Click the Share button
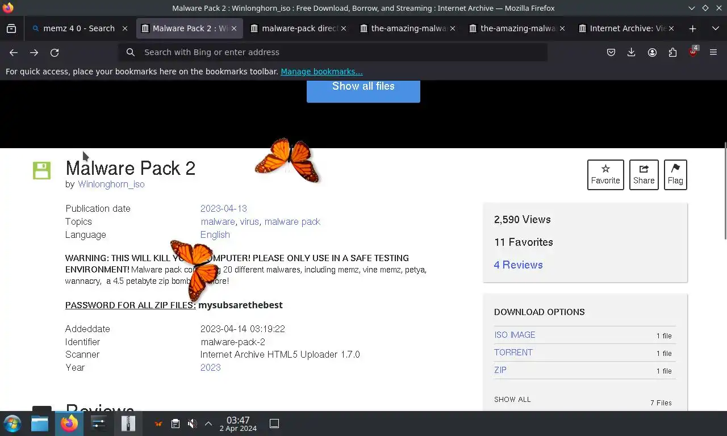Image resolution: width=727 pixels, height=436 pixels. point(644,174)
